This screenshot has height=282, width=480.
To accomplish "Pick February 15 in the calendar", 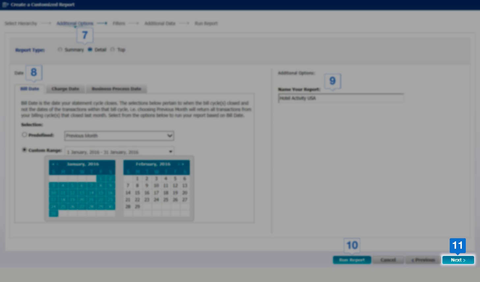I will [x=137, y=193].
